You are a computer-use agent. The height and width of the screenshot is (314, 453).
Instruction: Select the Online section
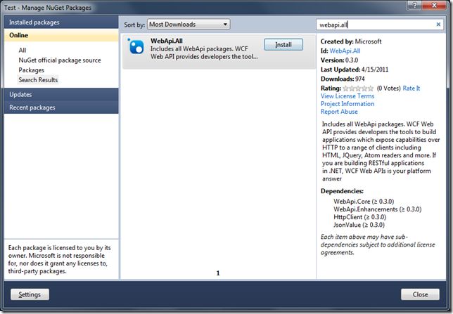[x=61, y=35]
